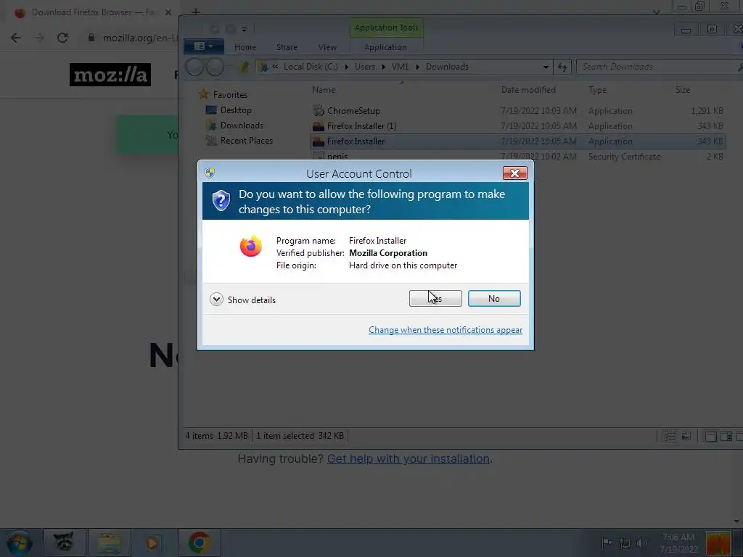Click the browser Back arrow

pos(16,38)
